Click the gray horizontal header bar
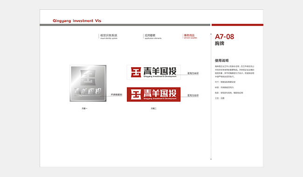 (x=125, y=25)
